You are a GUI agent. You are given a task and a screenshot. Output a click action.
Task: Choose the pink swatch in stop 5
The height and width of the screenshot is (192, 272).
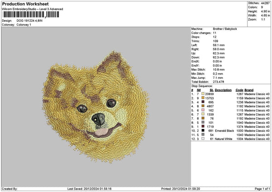(x=203, y=110)
